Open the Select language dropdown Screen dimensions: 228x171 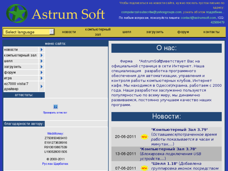click(29, 32)
